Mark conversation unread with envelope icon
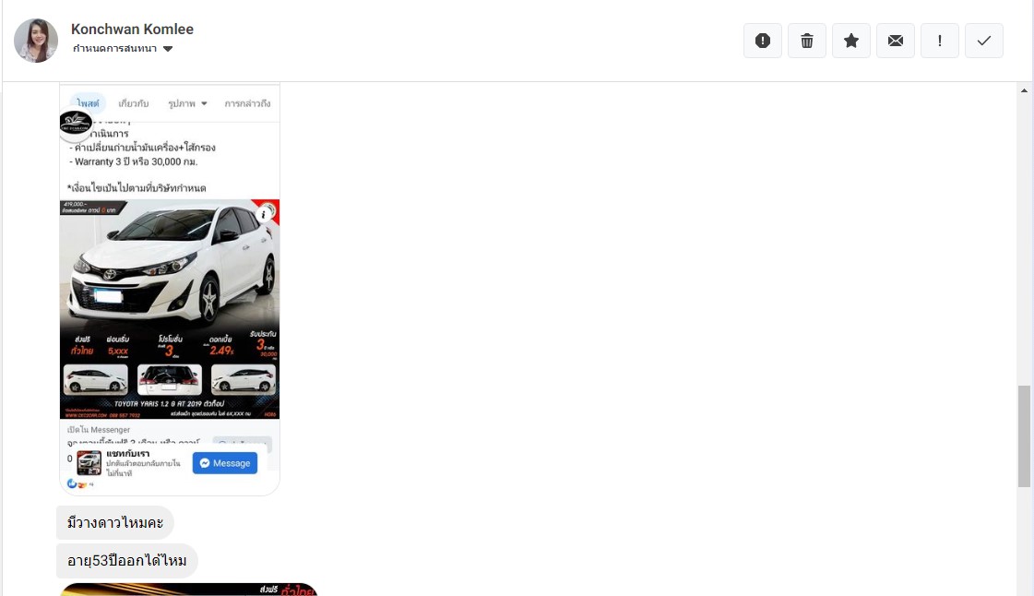The width and height of the screenshot is (1034, 596). (x=895, y=41)
